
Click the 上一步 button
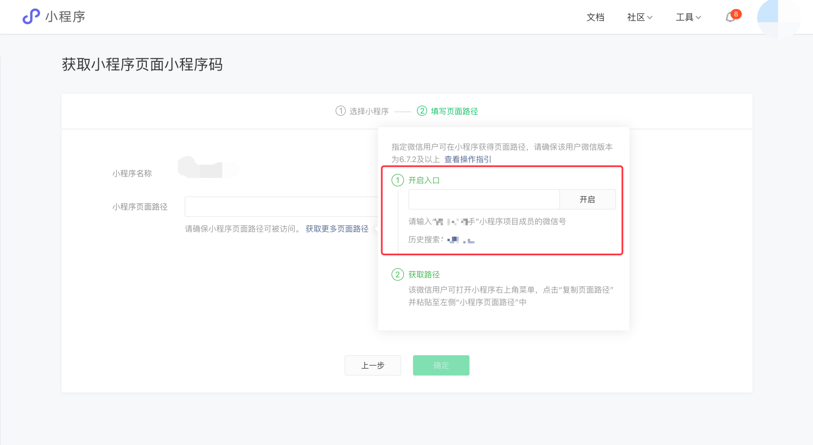(372, 365)
